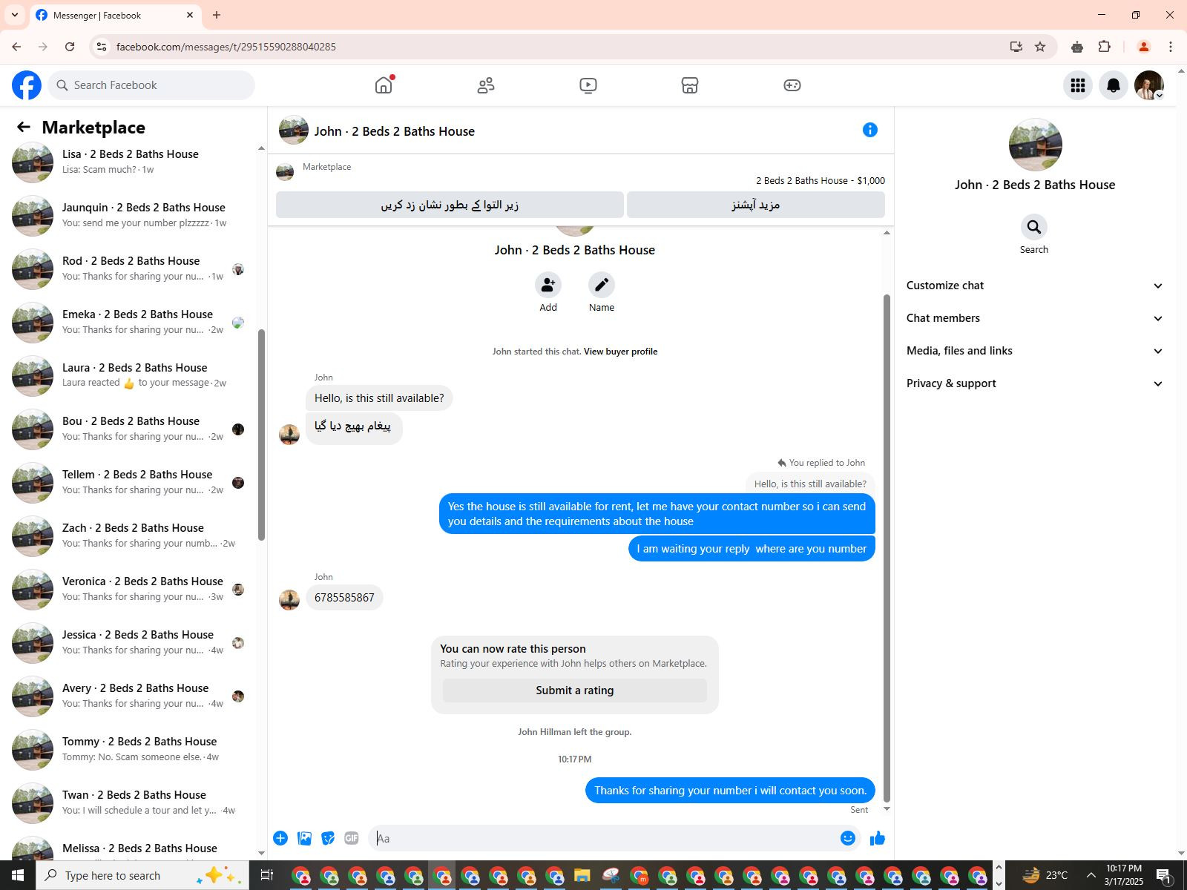Click John's phone number message 6785585867
Image resolution: width=1187 pixels, height=890 pixels.
344,598
